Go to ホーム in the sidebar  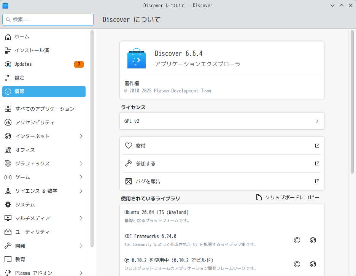[x=22, y=37]
